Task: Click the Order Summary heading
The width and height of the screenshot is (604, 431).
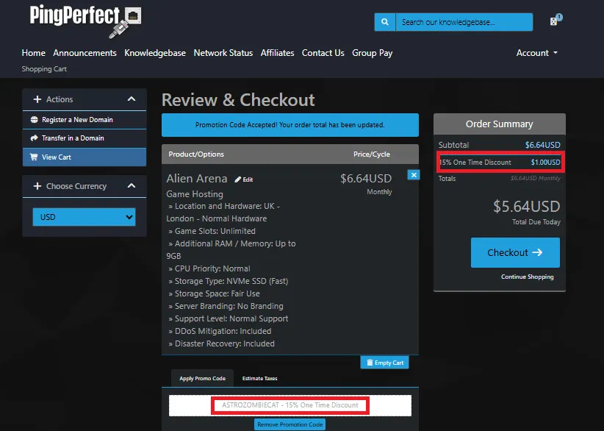Action: tap(499, 124)
